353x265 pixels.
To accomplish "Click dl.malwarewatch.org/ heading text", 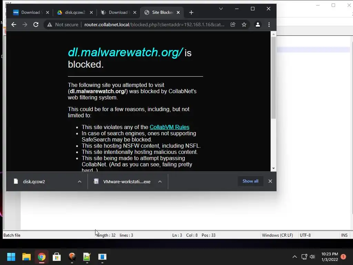I will tap(125, 52).
